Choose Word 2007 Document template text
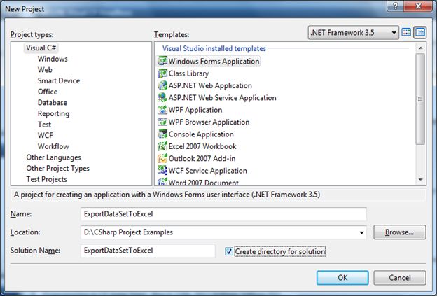 pyautogui.click(x=204, y=182)
